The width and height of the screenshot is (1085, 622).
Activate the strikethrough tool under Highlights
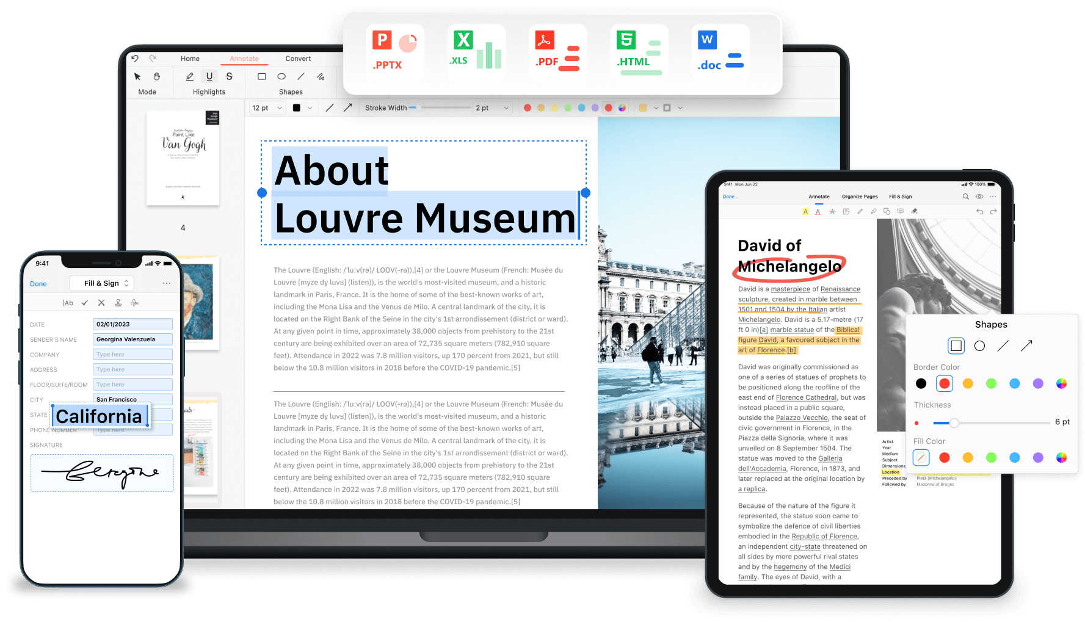(x=230, y=76)
